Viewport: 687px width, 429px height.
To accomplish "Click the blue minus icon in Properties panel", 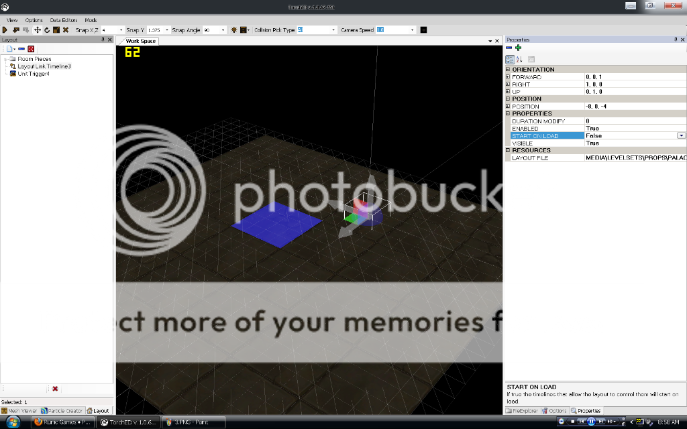I will [509, 48].
